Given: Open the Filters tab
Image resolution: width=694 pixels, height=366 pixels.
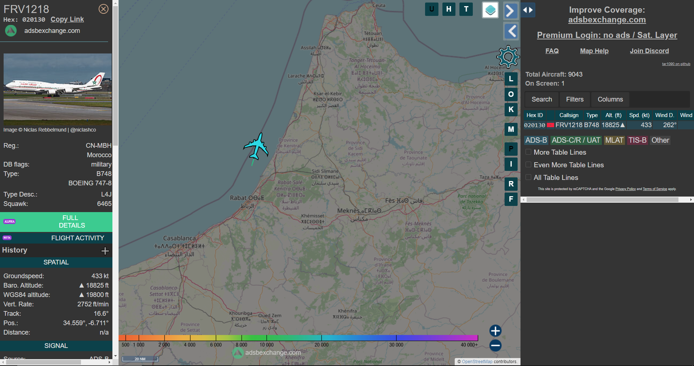Looking at the screenshot, I should tap(575, 99).
